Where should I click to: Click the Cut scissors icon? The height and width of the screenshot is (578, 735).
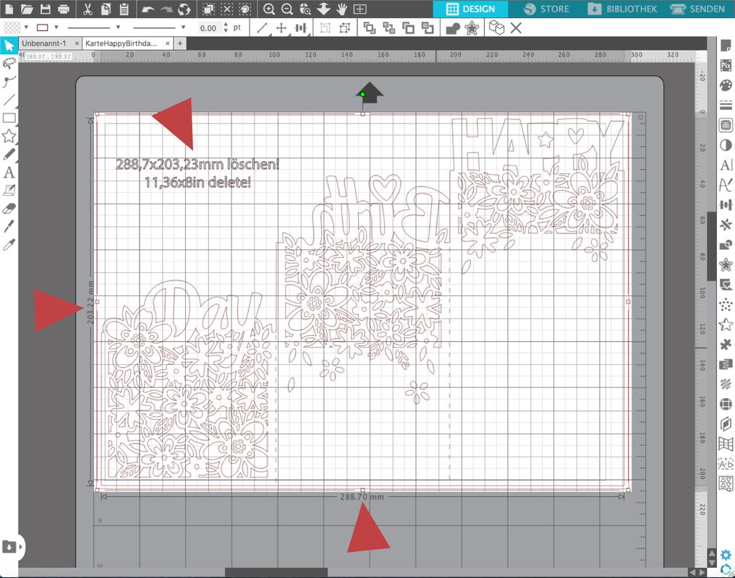click(x=88, y=9)
